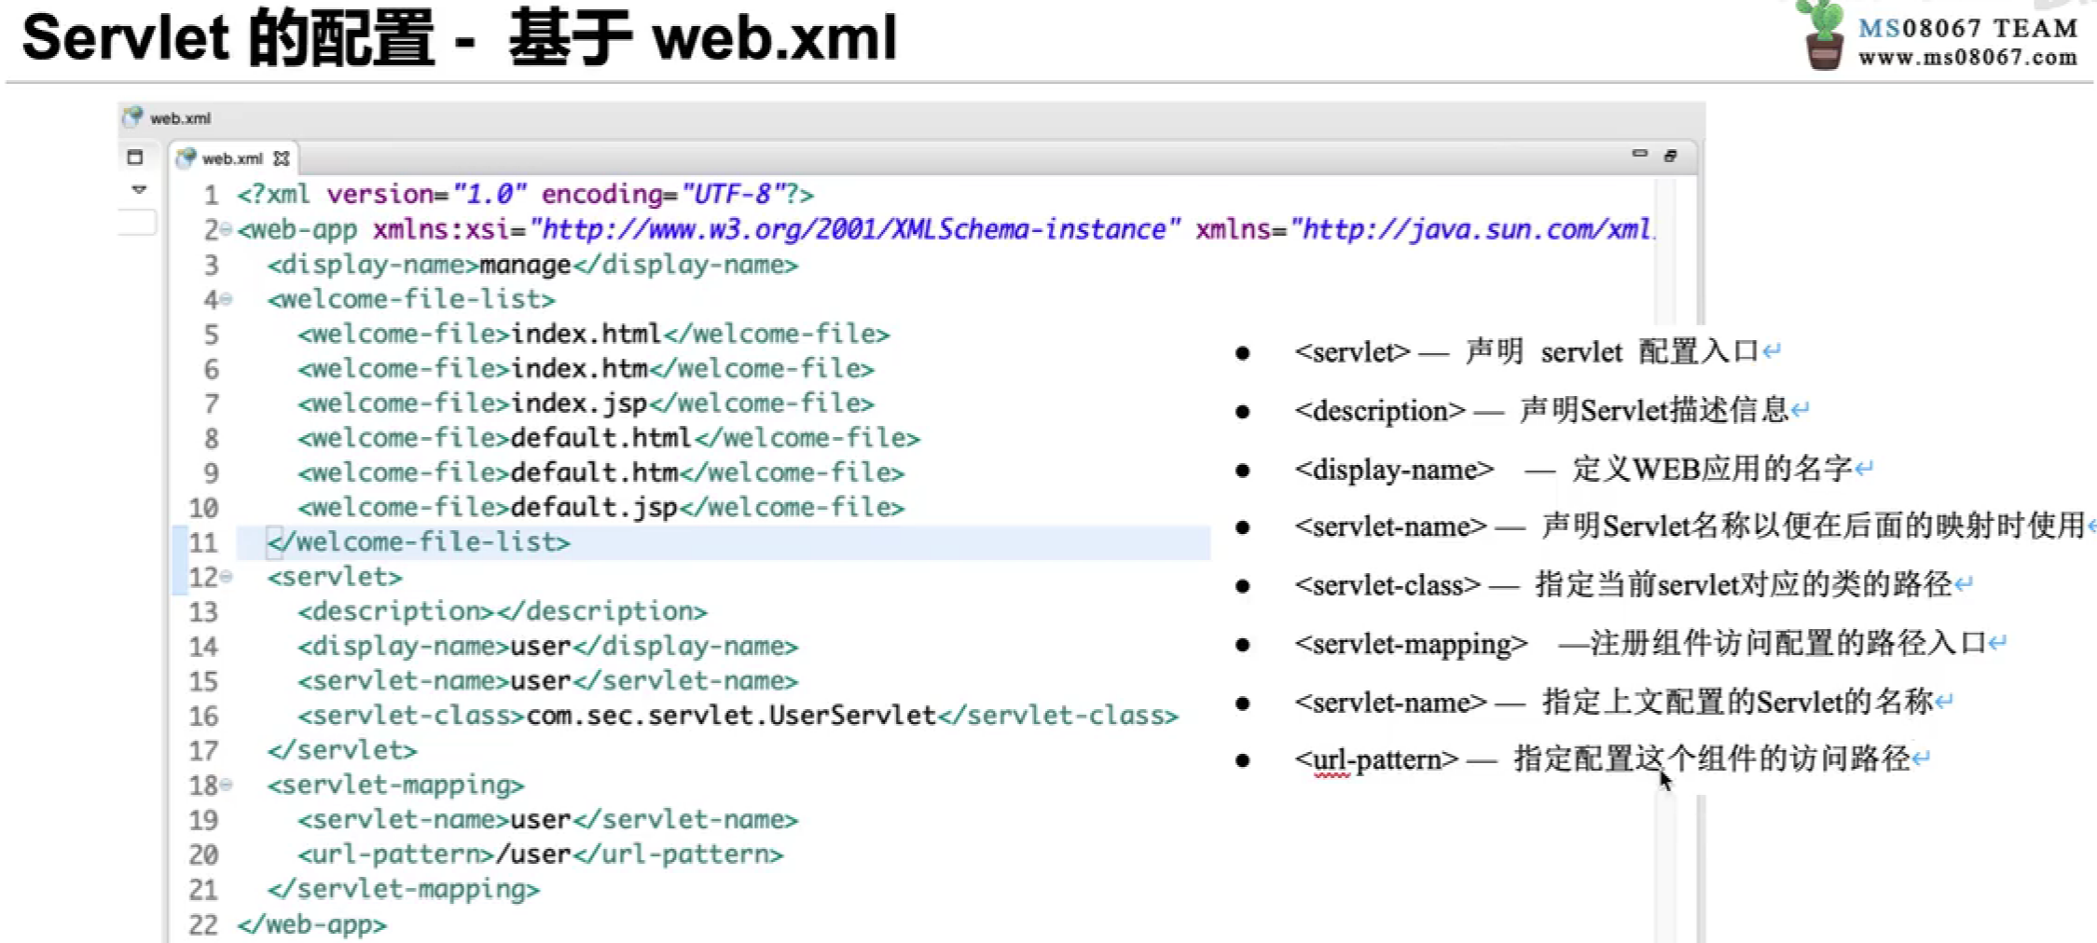Click the web.xml file icon in title bar
This screenshot has width=2097, height=943.
tap(132, 116)
